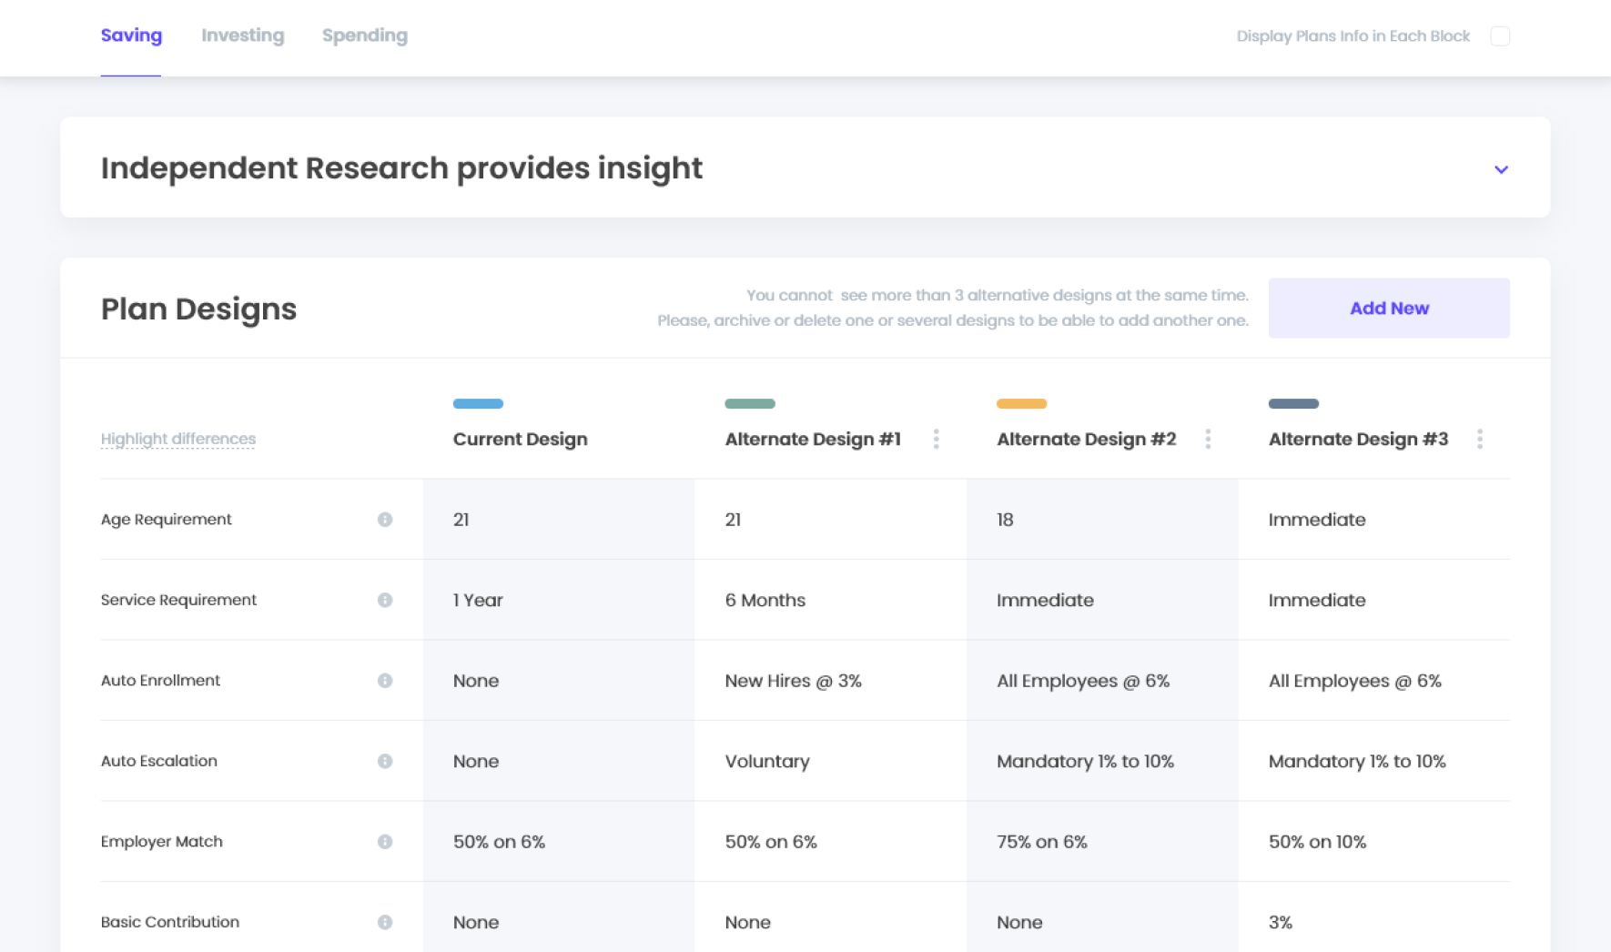Click the Service Requirement row label
The width and height of the screenshot is (1611, 952).
tap(178, 600)
